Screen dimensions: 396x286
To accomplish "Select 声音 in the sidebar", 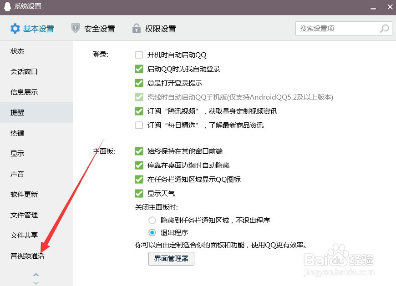I will click(x=36, y=174).
